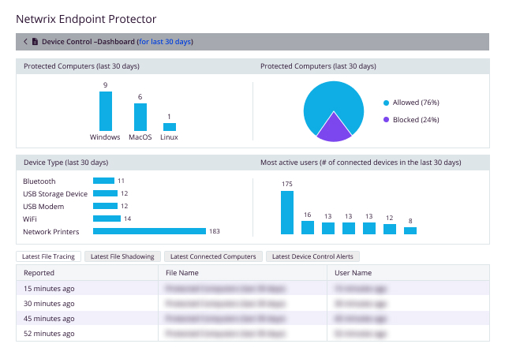505x355 pixels.
Task: Click the purple Blocked legend dot
Action: pyautogui.click(x=386, y=120)
